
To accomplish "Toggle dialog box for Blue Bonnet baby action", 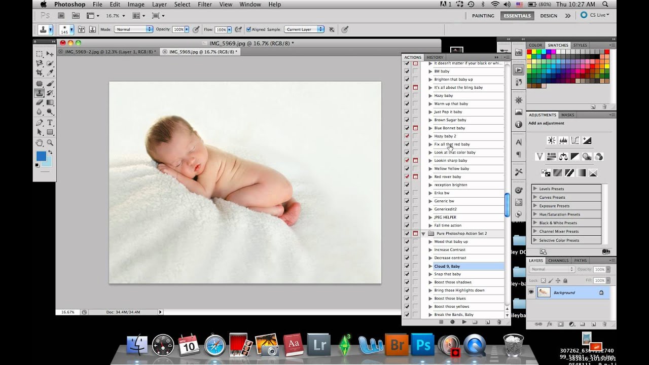I will pyautogui.click(x=415, y=128).
